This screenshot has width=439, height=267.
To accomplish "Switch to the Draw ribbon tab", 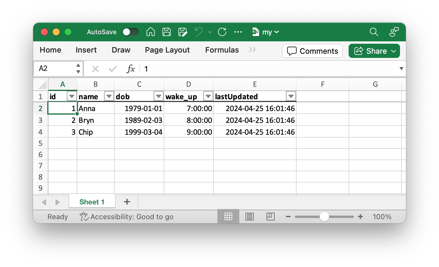I will pos(121,50).
